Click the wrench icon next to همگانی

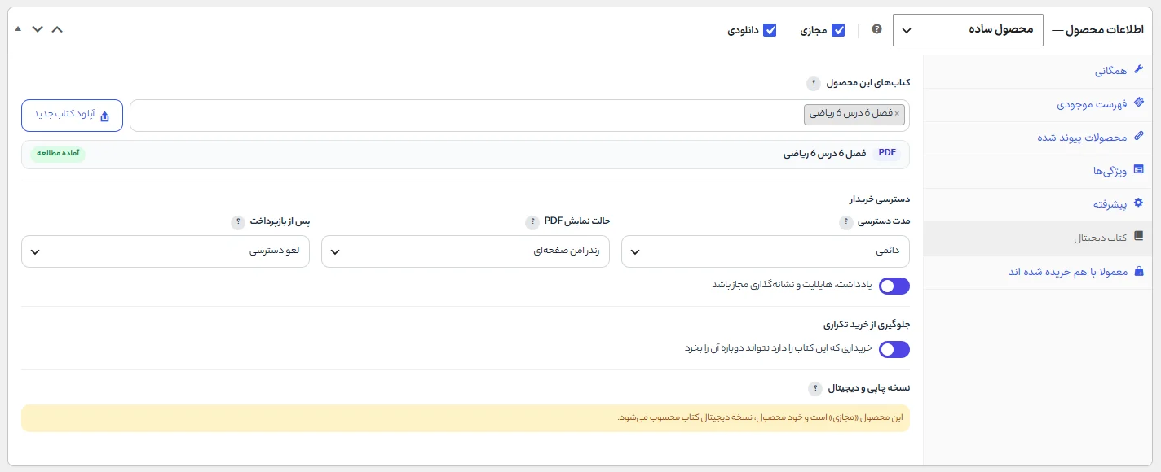pyautogui.click(x=1139, y=71)
